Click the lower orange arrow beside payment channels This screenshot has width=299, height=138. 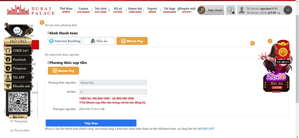coord(252,43)
